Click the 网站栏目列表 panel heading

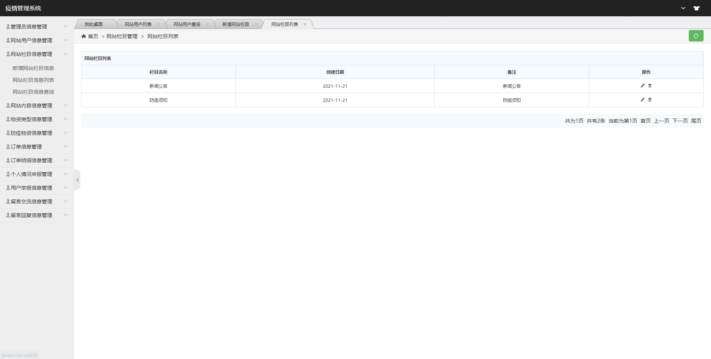(x=98, y=59)
